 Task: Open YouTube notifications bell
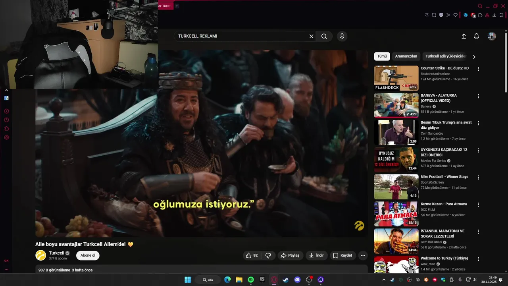pos(477,36)
